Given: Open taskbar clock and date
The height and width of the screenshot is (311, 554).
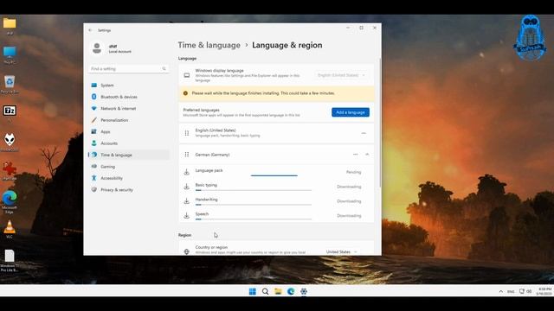Looking at the screenshot, I should point(544,291).
